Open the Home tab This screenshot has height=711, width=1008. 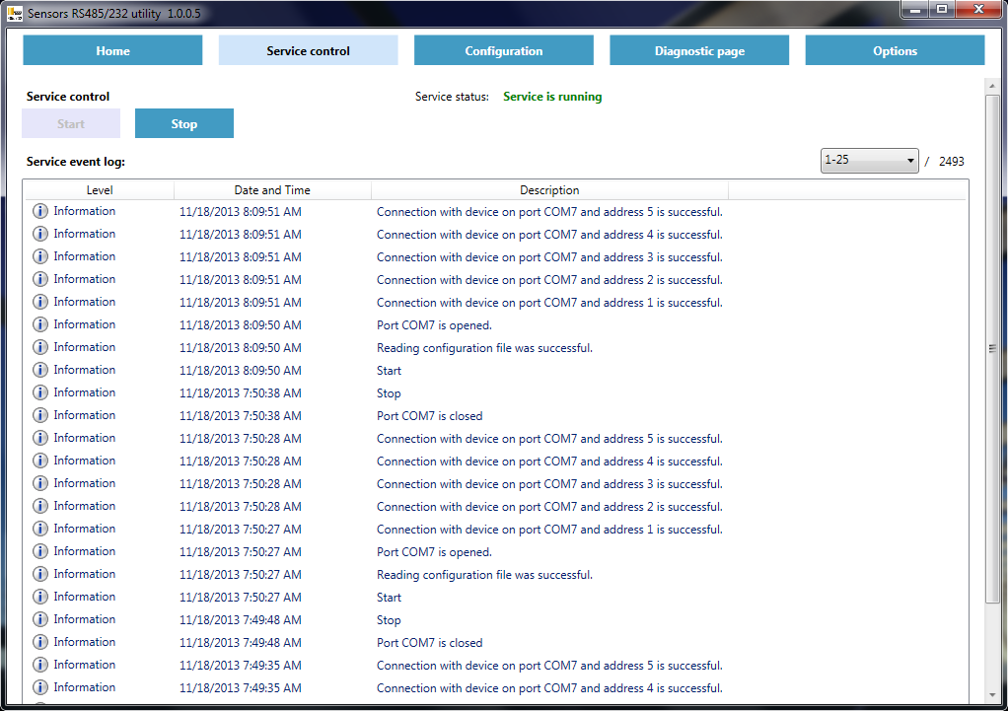(x=112, y=51)
